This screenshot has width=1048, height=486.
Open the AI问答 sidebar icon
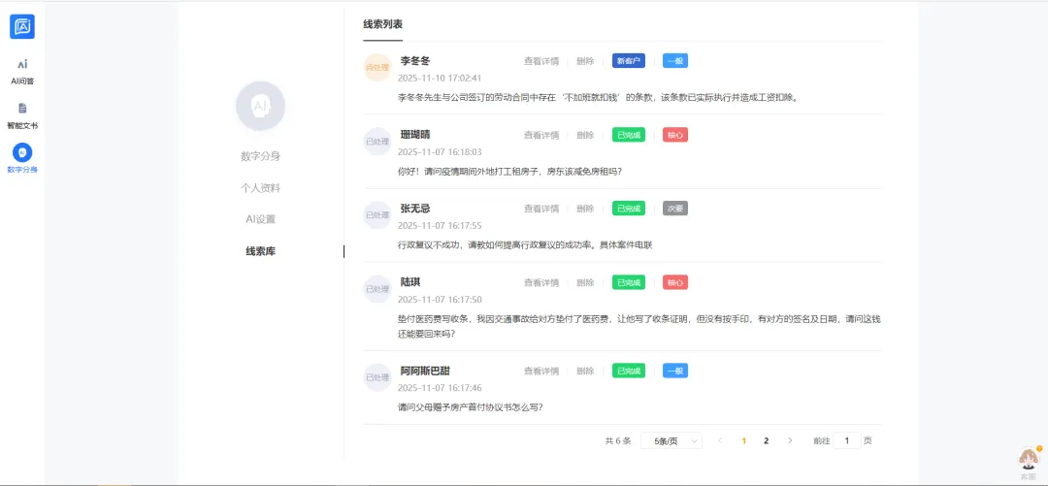[22, 64]
